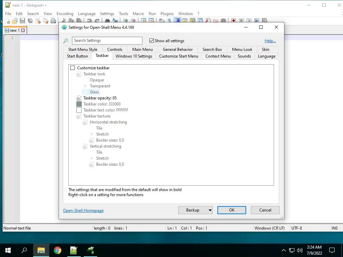Click OK in Open-Shell settings

(x=232, y=210)
